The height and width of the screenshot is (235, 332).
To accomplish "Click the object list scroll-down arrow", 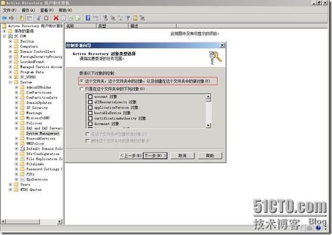I will [208, 125].
